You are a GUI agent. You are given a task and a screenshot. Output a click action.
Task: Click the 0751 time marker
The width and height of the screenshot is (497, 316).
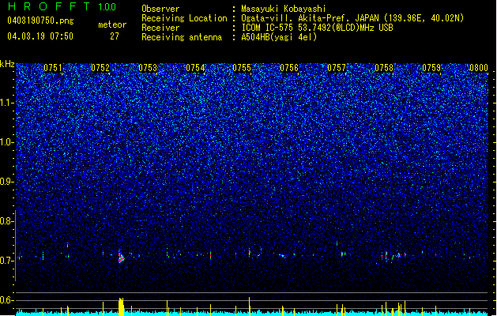(x=53, y=68)
